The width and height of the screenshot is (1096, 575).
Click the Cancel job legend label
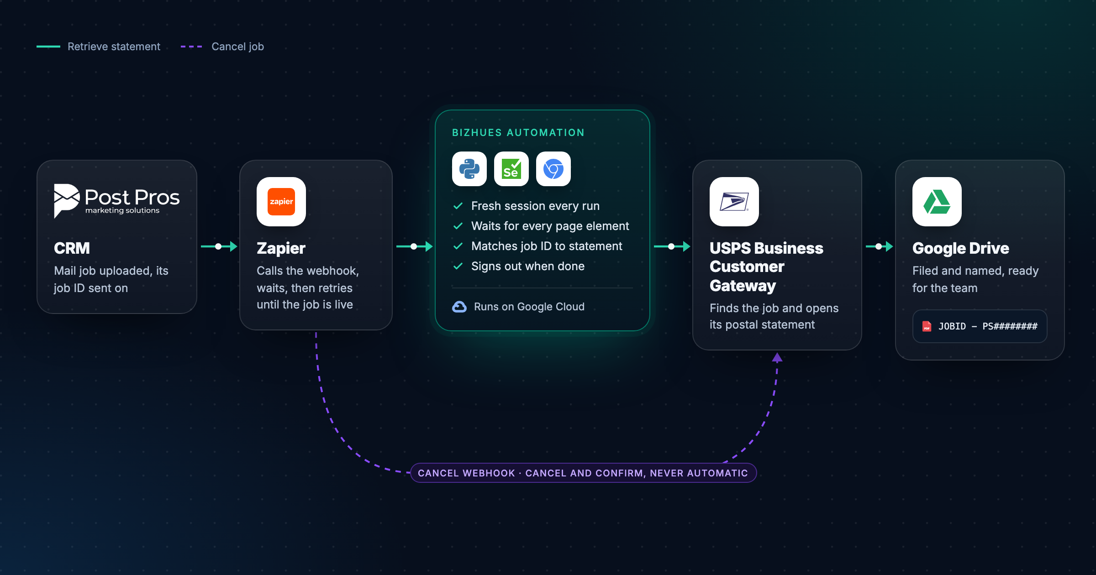237,47
